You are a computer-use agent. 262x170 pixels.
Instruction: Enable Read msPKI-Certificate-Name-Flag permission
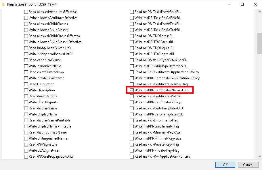tap(132, 84)
